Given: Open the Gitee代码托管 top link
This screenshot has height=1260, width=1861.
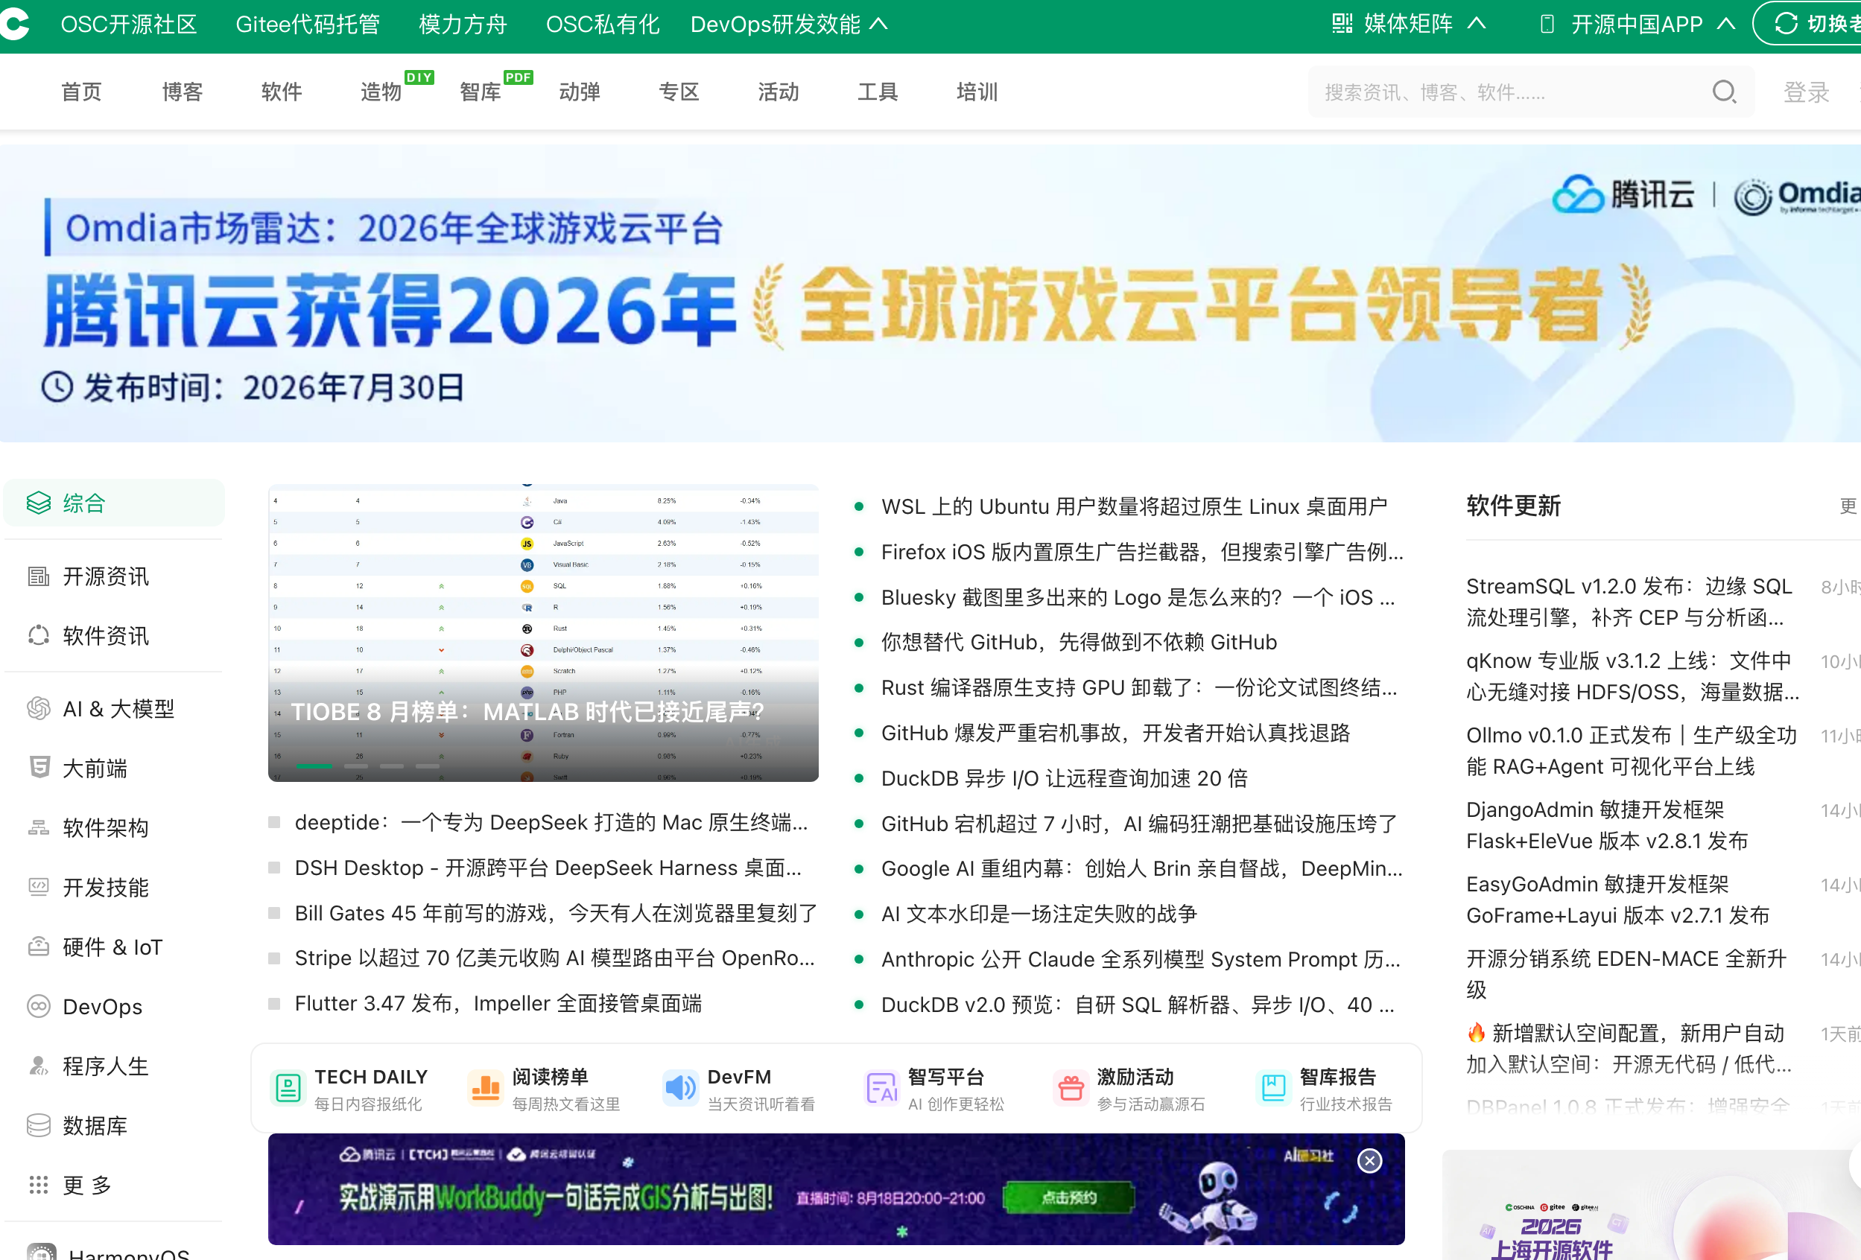Looking at the screenshot, I should point(308,24).
